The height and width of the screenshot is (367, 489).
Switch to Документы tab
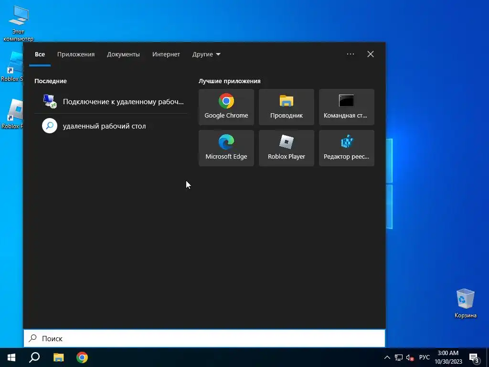tap(123, 54)
